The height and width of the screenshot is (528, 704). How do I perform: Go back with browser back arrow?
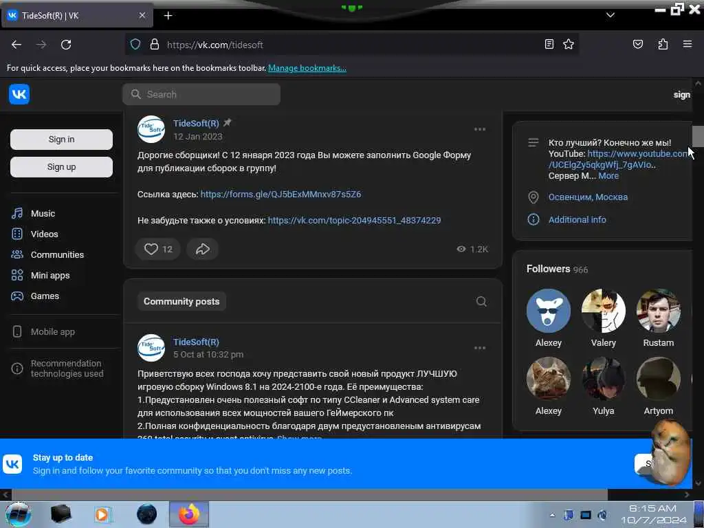click(x=16, y=45)
